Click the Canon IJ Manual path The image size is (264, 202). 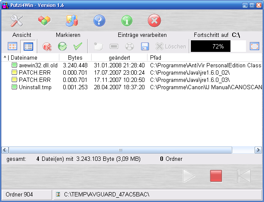pos(206,87)
